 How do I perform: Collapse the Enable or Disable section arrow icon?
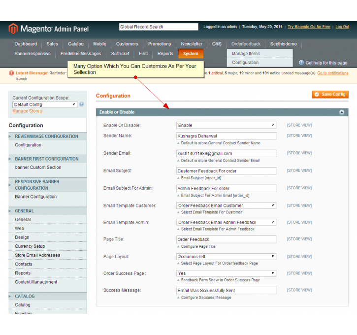pos(342,112)
